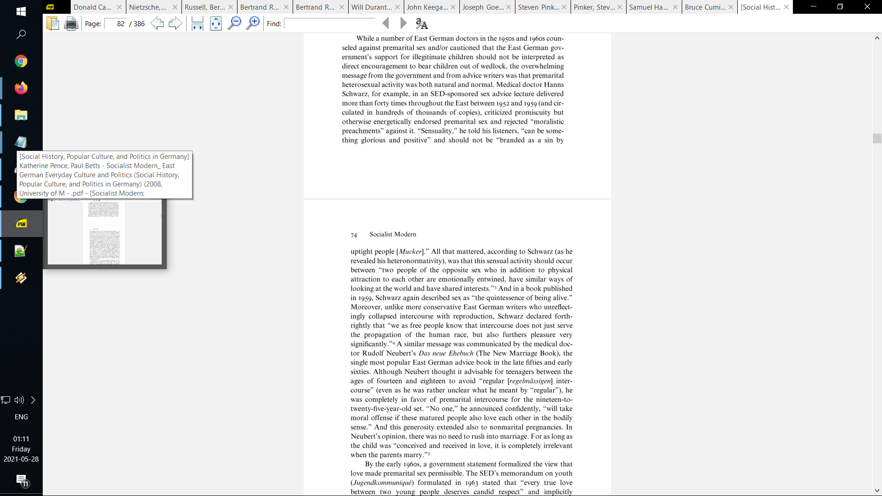Click the vertical scrollbar thumb
882x496 pixels.
(x=877, y=138)
